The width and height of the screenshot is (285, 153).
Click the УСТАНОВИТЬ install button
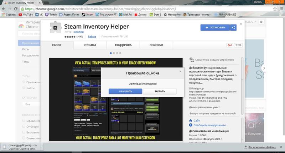(x=215, y=28)
